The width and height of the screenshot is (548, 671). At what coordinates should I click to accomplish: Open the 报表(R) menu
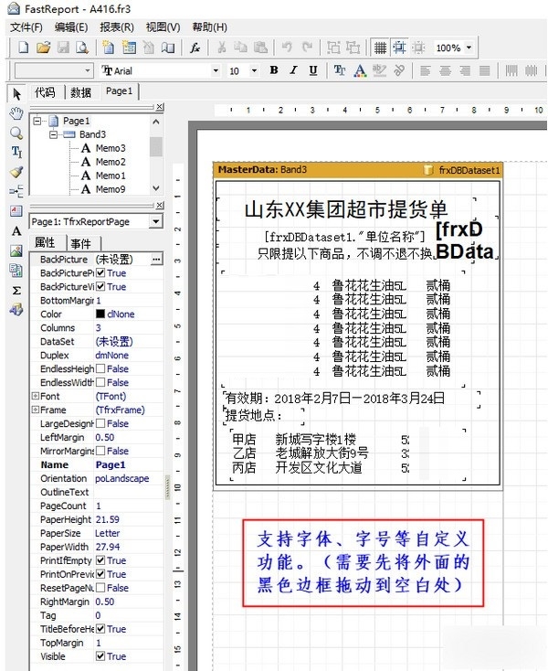coord(116,27)
